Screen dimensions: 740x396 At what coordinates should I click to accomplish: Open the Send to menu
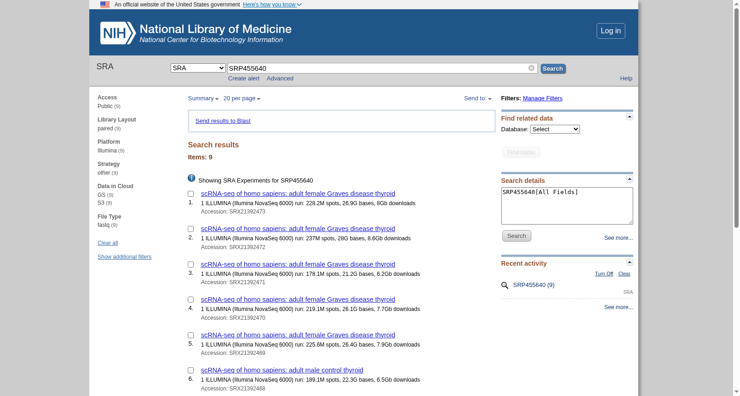click(x=478, y=98)
